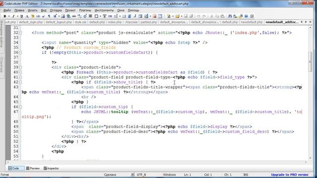Apply underline formatting with the U icon

click(x=21, y=16)
